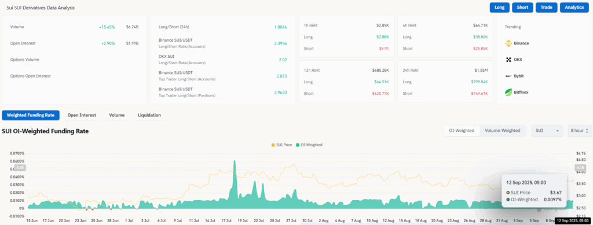
Task: Open the SUI coin dropdown
Action: [x=547, y=131]
